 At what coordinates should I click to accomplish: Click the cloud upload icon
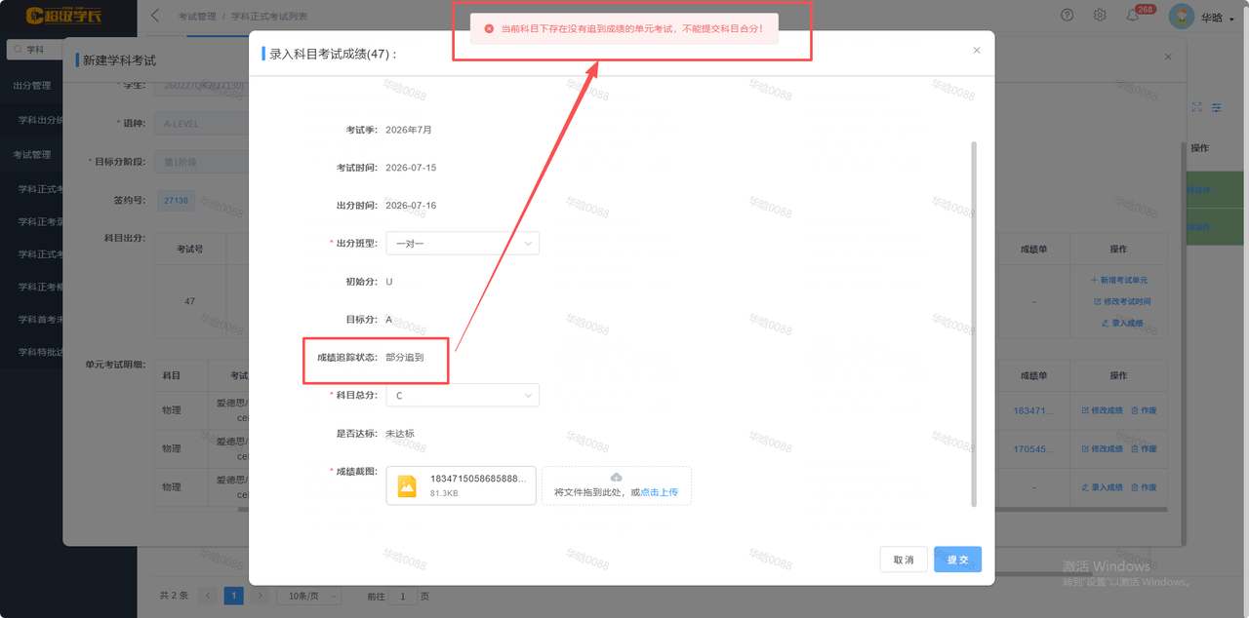[x=616, y=477]
